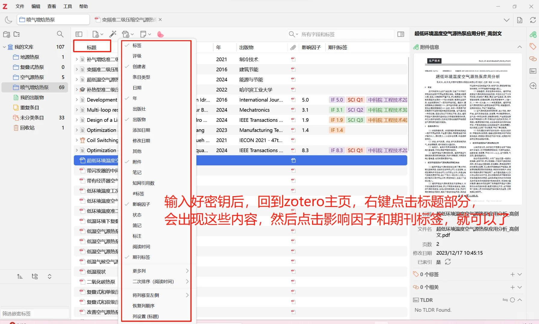The height and width of the screenshot is (324, 539).
Task: Create a new collection in the library
Action: click(6, 34)
